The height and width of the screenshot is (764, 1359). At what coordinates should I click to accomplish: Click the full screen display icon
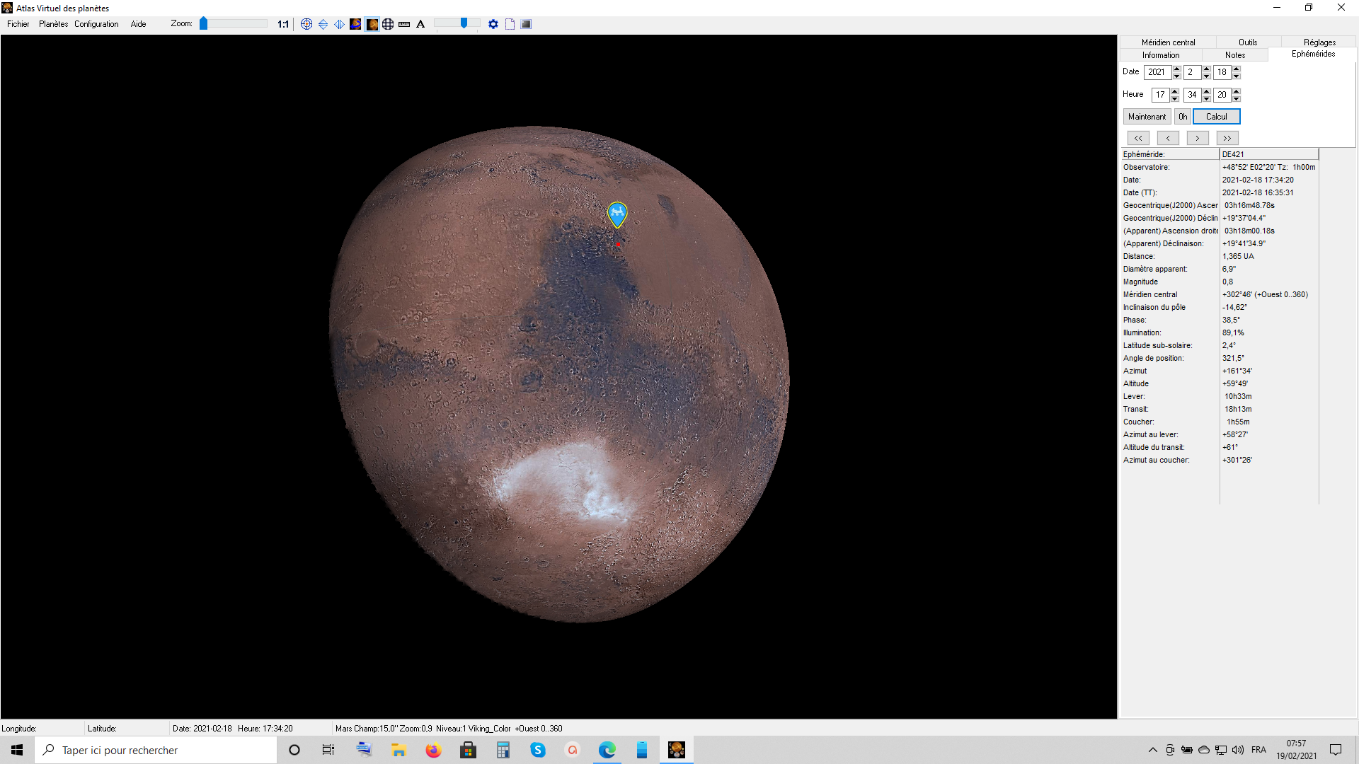[x=526, y=24]
